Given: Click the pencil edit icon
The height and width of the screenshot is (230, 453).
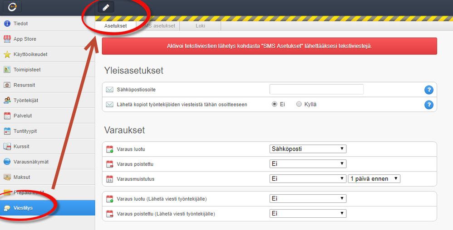Looking at the screenshot, I should (106, 8).
